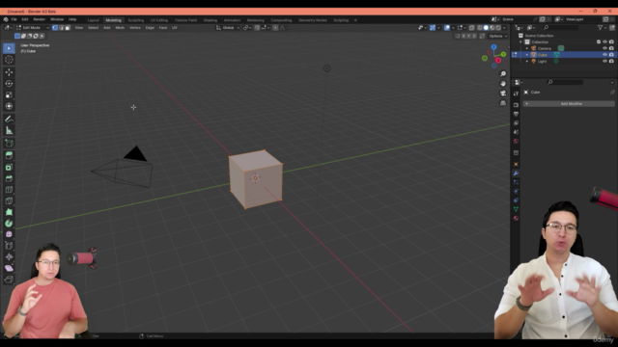Select the Knife tool
The height and width of the screenshot is (347, 618).
[x=9, y=201]
